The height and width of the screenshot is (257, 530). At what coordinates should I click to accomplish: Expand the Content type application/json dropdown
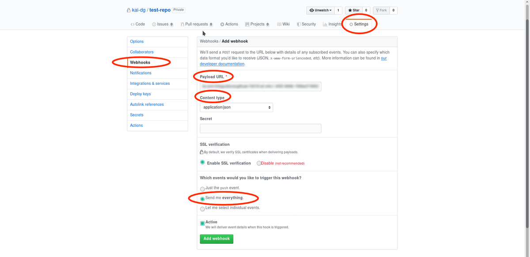(x=236, y=107)
